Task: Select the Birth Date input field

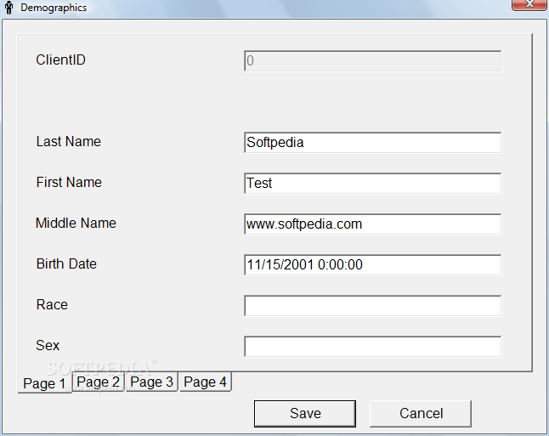Action: click(x=372, y=265)
